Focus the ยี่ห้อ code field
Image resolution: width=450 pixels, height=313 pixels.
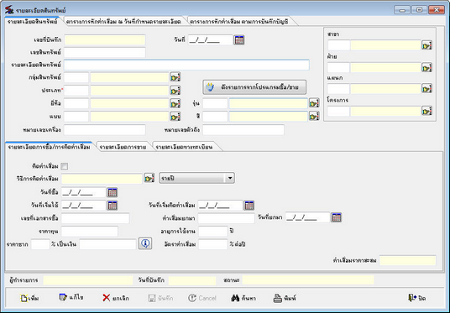click(x=76, y=103)
